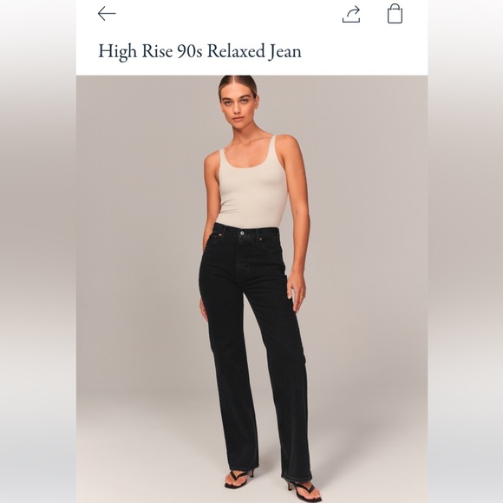Go back using the left arrow
Viewport: 503px width, 503px height.
point(107,14)
